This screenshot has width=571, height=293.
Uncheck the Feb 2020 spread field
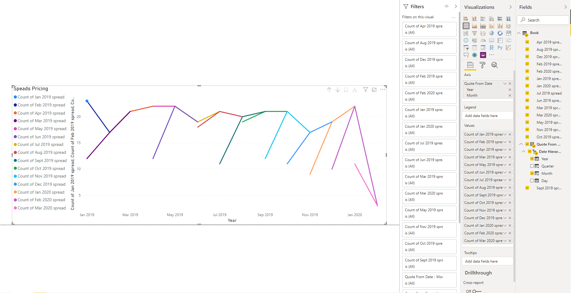point(527,71)
